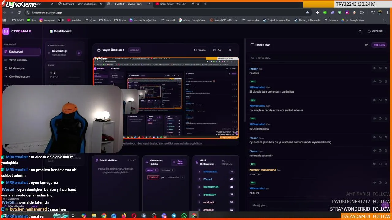
Task: Open the Kick bookmark
Action: [x=31, y=20]
